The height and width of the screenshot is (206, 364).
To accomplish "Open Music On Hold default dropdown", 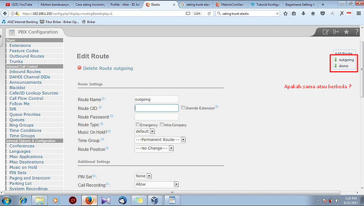I will pyautogui.click(x=145, y=132).
